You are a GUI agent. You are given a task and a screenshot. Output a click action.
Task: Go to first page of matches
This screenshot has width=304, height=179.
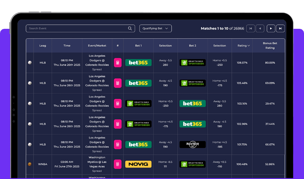pos(250,28)
